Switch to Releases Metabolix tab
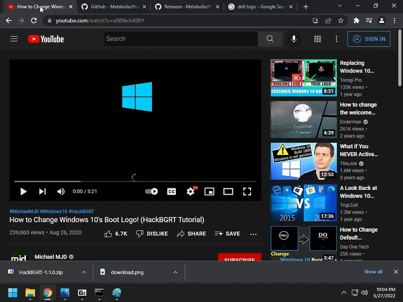The image size is (403, 302). point(187,7)
